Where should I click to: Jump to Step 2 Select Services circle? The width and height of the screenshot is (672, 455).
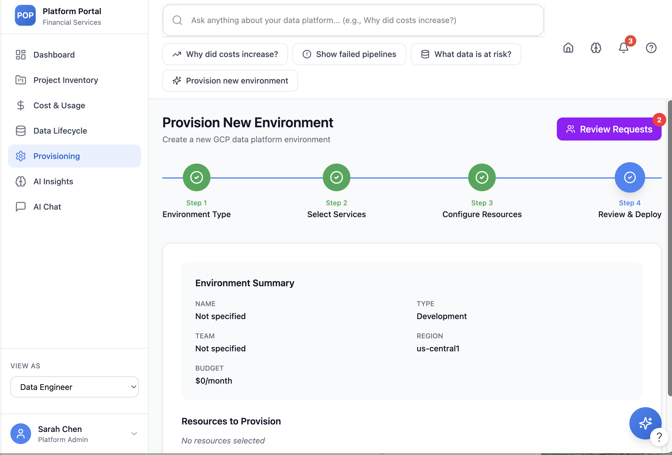point(336,177)
